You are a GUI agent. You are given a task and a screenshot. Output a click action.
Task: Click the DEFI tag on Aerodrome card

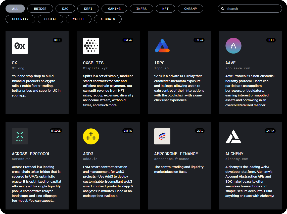(x=200, y=131)
